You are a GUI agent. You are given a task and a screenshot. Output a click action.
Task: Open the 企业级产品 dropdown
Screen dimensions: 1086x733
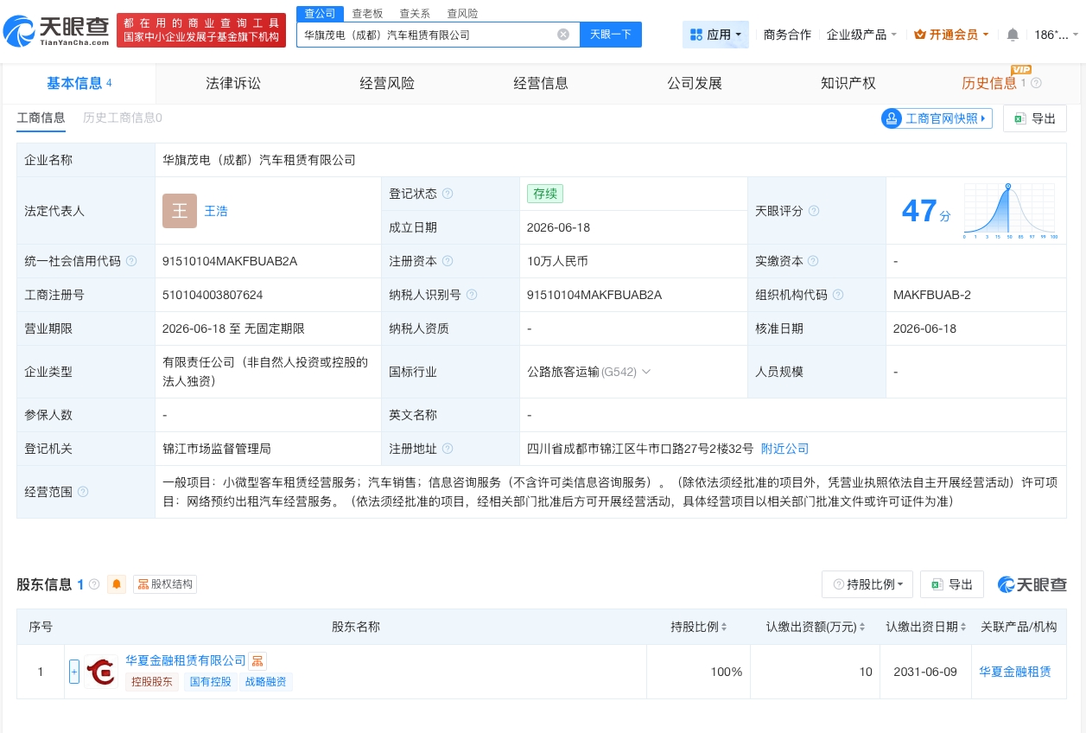tap(861, 35)
